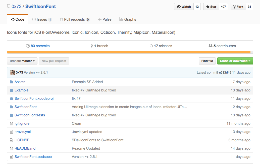Click the repository book icon beside 0x73

click(x=9, y=7)
